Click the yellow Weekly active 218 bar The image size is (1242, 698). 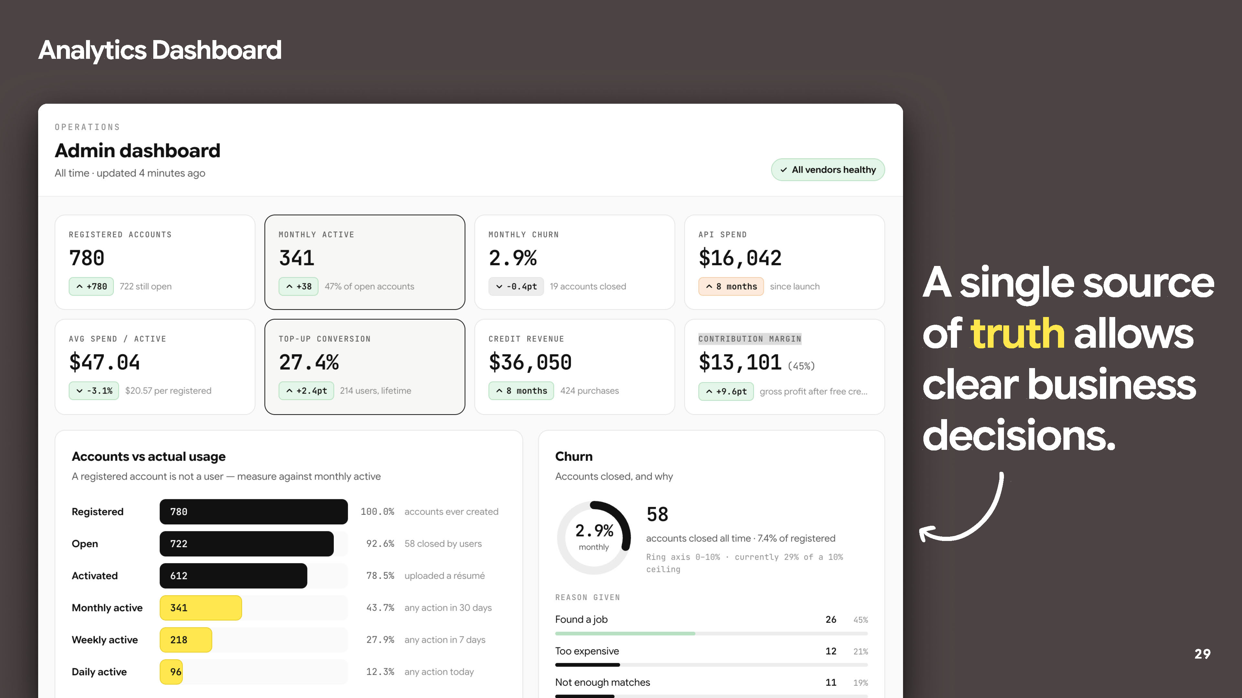click(186, 640)
